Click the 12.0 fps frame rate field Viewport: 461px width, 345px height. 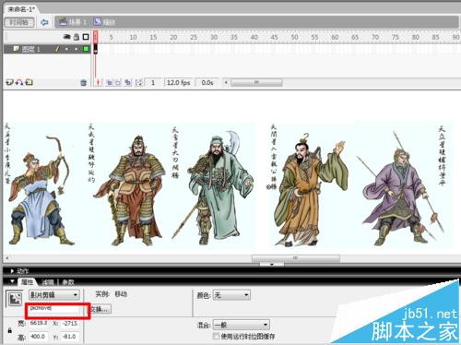pos(179,82)
